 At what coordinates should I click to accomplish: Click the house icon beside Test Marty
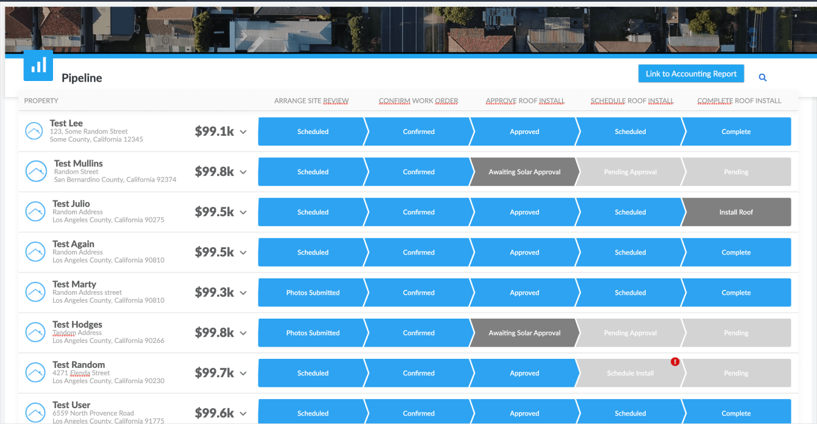(35, 292)
